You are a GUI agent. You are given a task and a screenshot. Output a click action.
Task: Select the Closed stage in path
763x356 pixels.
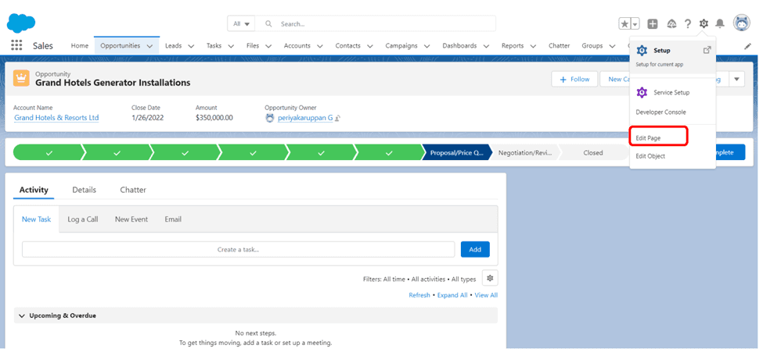click(592, 152)
